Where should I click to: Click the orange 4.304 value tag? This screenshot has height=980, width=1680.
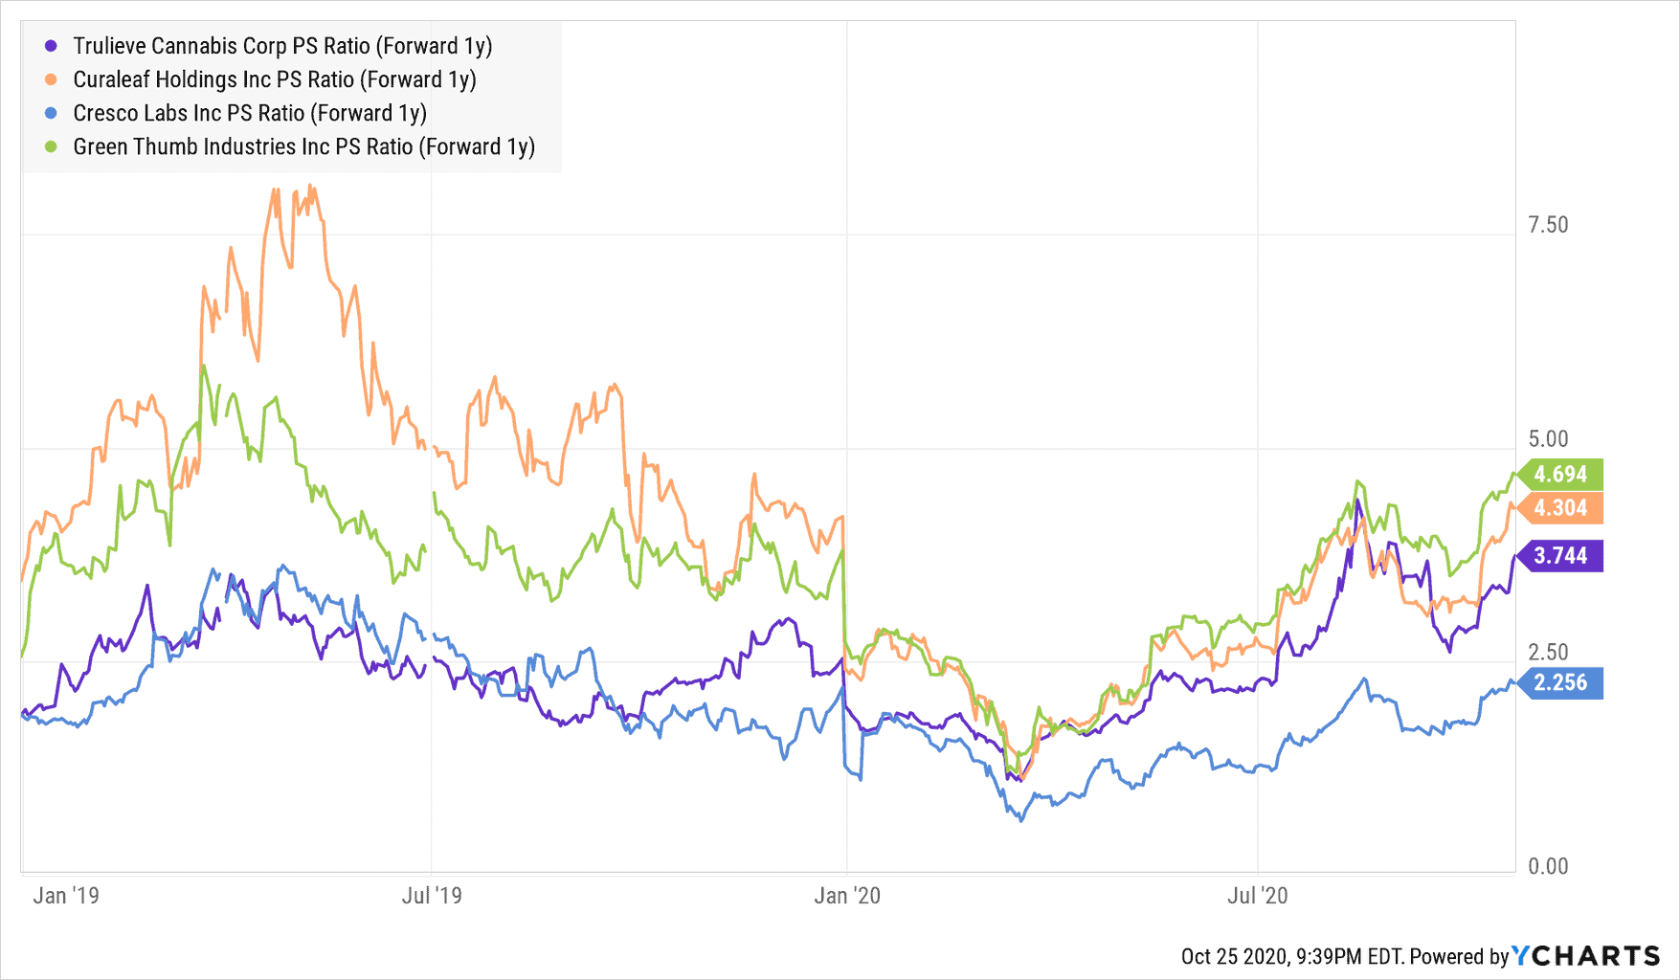click(1559, 508)
